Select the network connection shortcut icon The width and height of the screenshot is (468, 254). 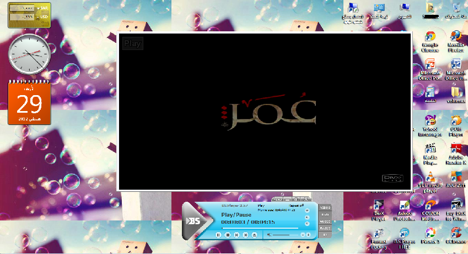(x=353, y=13)
